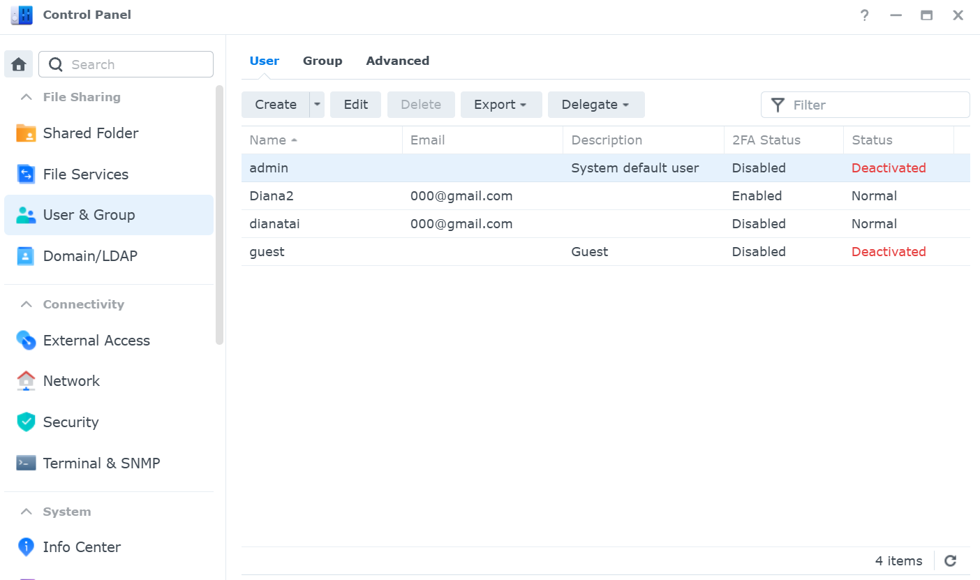The width and height of the screenshot is (980, 580).
Task: Click the Home icon button
Action: point(19,64)
